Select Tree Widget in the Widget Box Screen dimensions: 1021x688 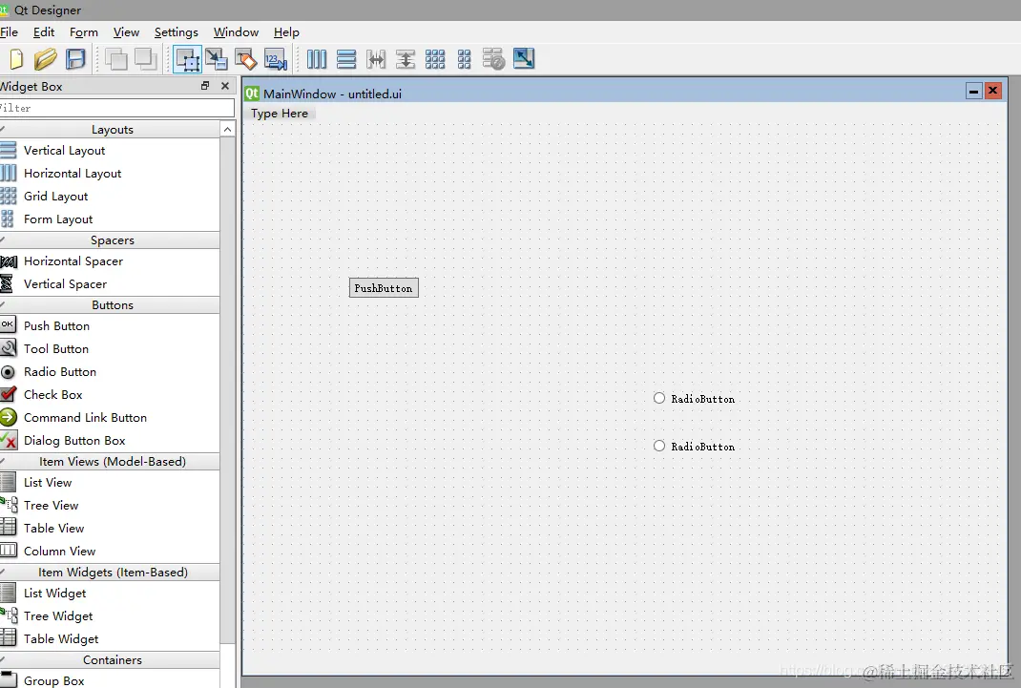110,615
